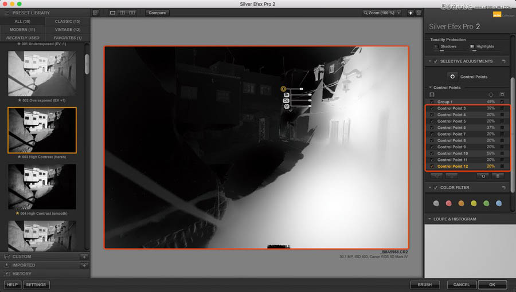Click the zoom magnifier tool

365,13
